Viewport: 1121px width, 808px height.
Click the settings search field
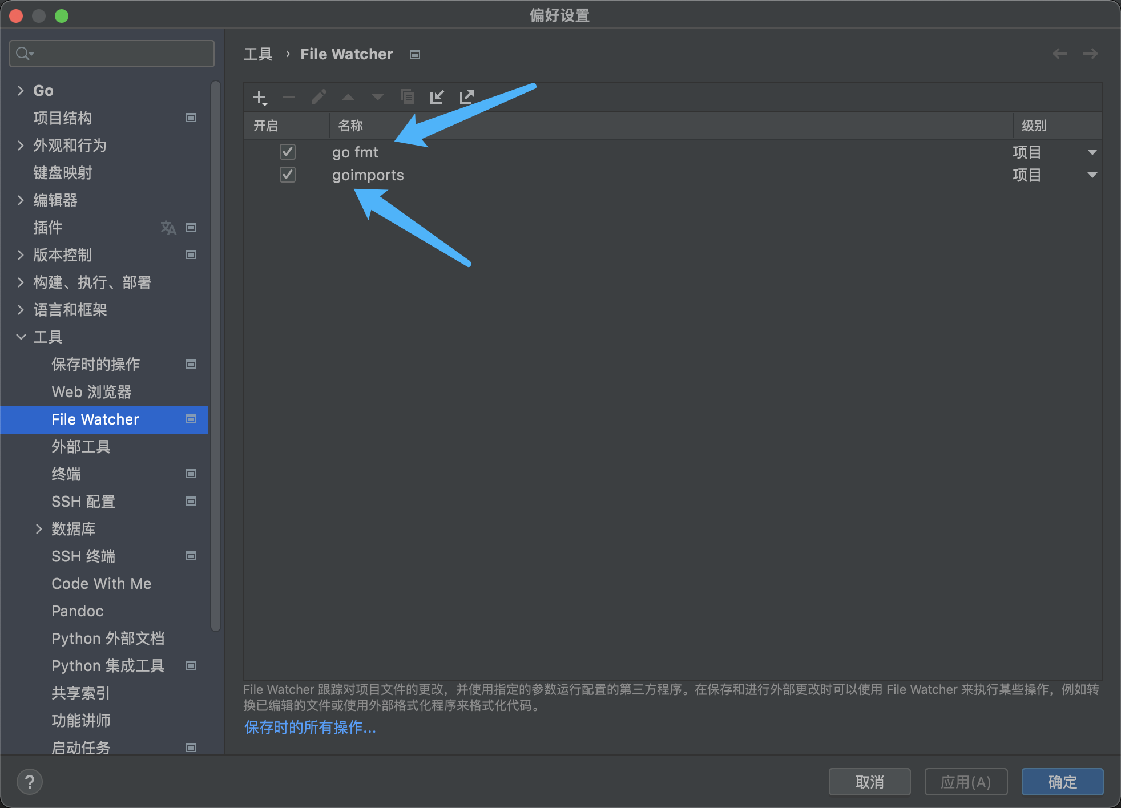[x=120, y=54]
